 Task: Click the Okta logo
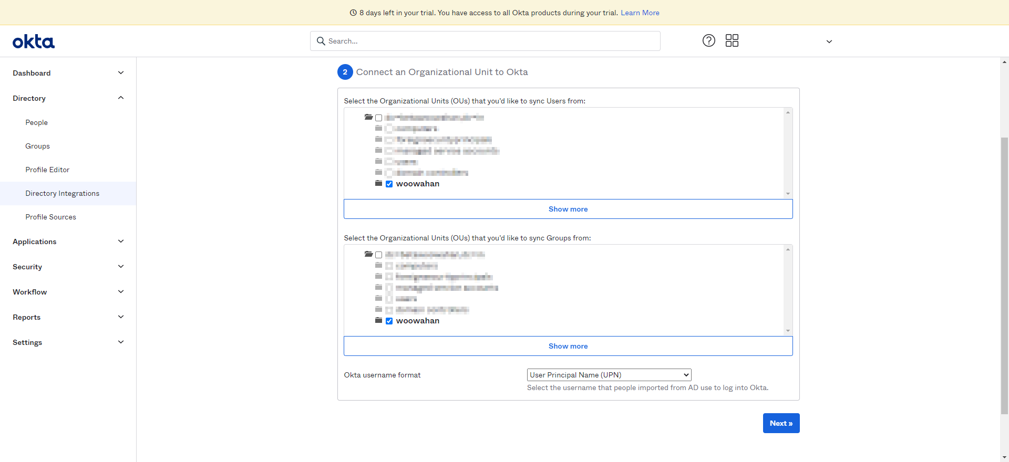34,41
